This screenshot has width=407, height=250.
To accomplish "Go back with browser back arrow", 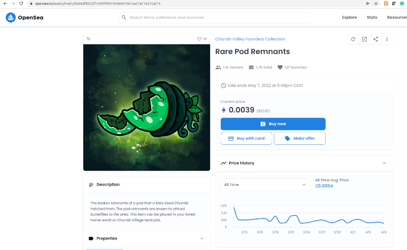I will (x=5, y=4).
